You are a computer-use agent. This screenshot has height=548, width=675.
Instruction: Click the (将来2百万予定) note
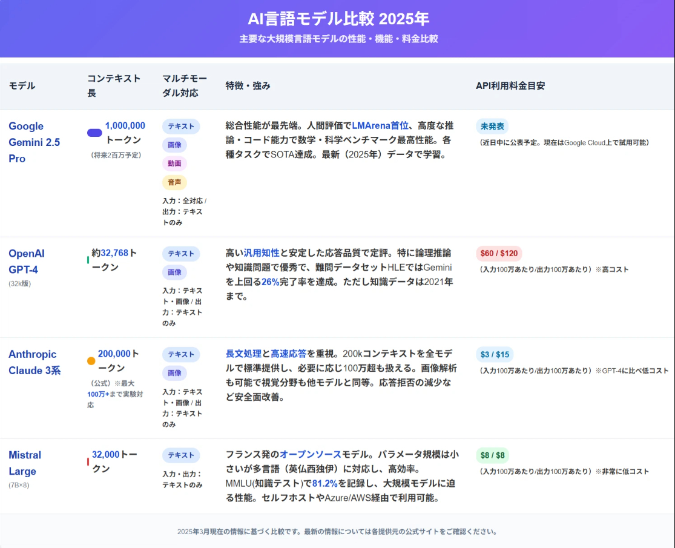pos(116,155)
